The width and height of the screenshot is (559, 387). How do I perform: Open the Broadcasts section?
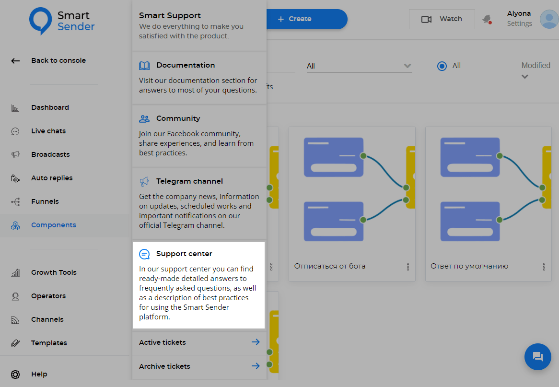tap(50, 154)
